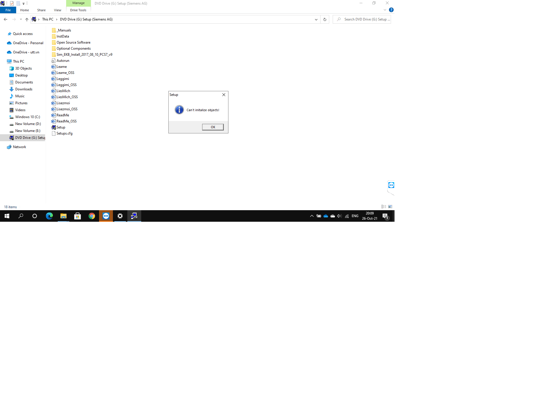Switch to details view layout
Screen dimensions: 551x399
(384, 207)
